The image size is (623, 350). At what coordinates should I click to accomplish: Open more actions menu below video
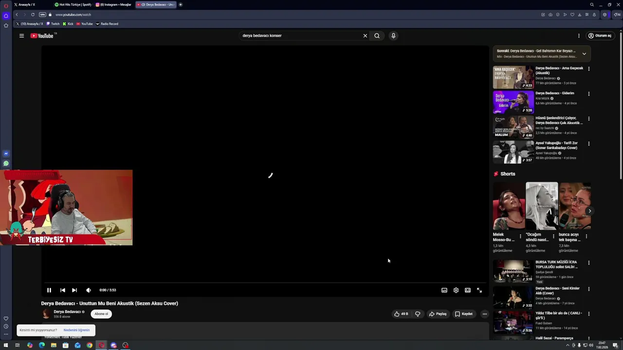484,314
